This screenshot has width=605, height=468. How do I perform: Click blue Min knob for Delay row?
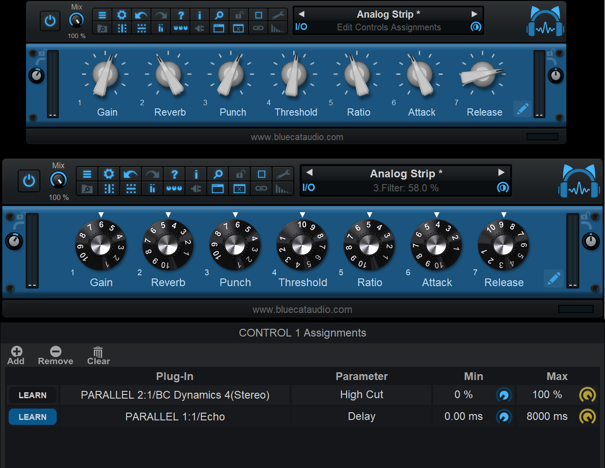tap(504, 417)
